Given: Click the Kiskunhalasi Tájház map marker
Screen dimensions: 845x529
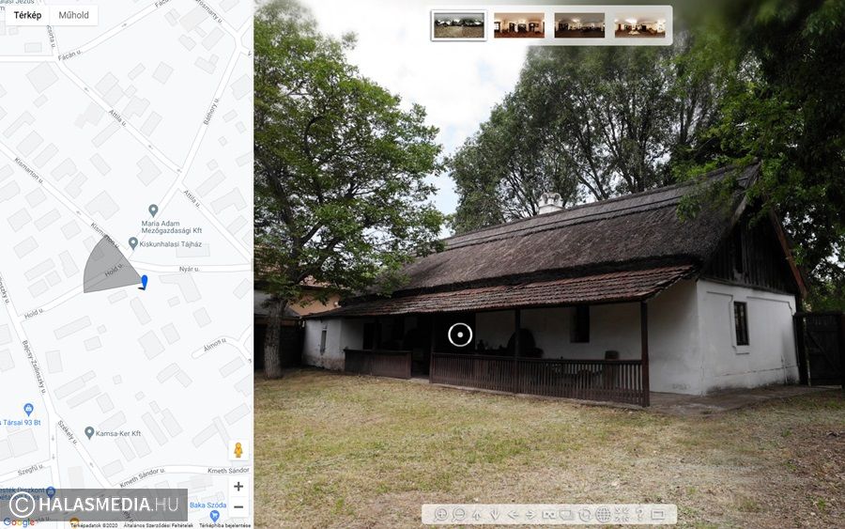Looking at the screenshot, I should click(x=133, y=243).
